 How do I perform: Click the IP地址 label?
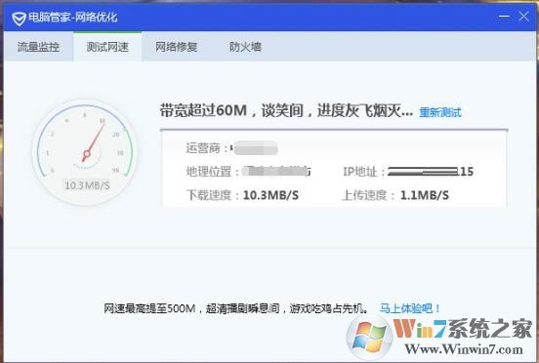coord(363,172)
